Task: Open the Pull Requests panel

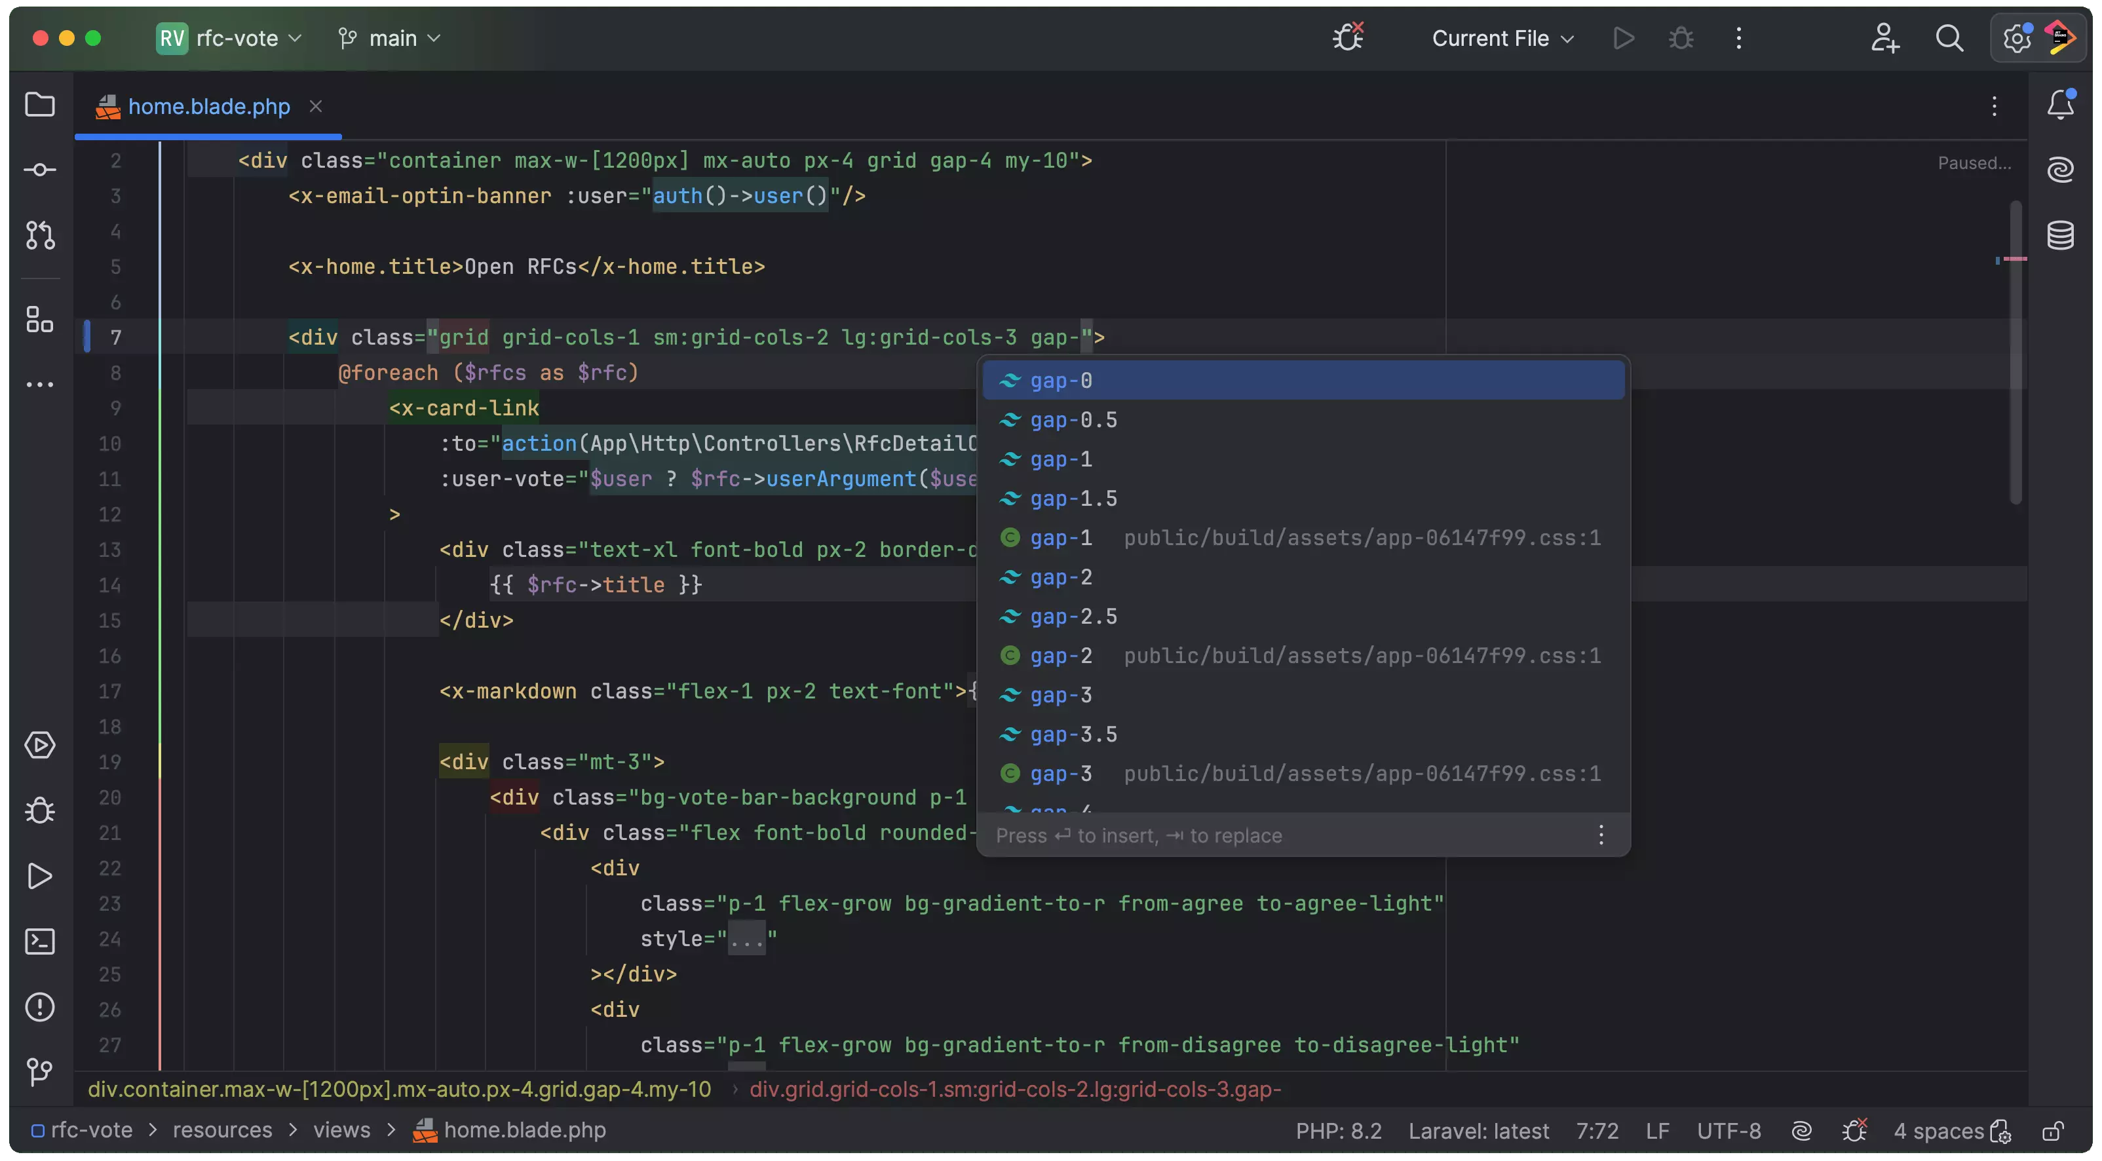Action: [39, 236]
